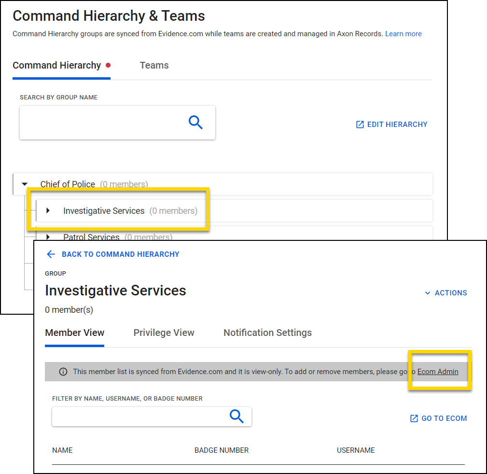Click the search icon in the member filter box
Screen dimensions: 487x474
coord(237,416)
